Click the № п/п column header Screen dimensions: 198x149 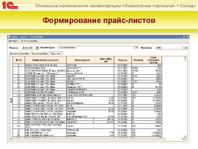[x=19, y=60]
